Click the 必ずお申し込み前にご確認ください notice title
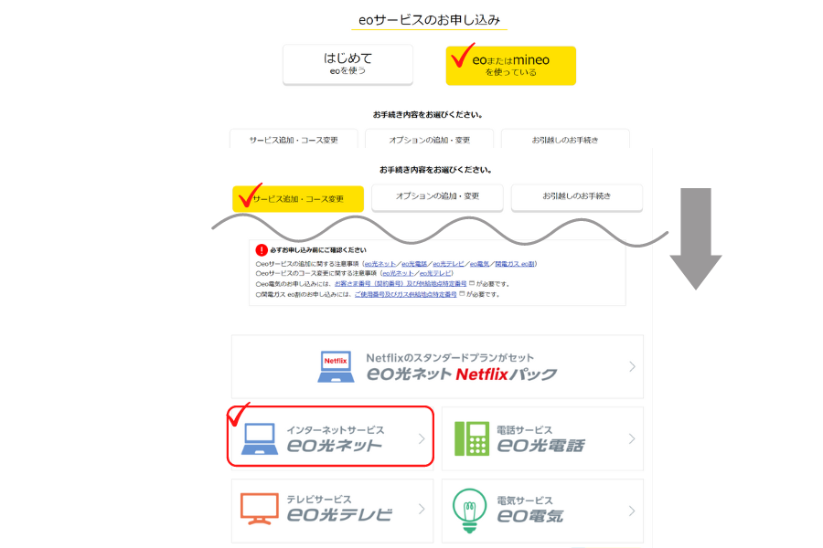 pyautogui.click(x=318, y=250)
